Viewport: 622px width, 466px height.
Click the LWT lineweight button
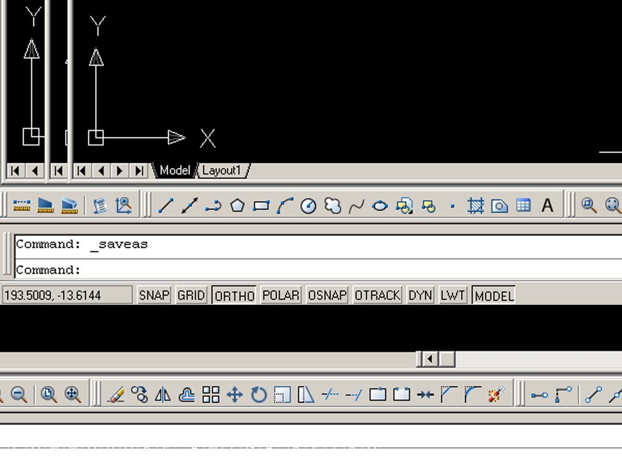453,295
